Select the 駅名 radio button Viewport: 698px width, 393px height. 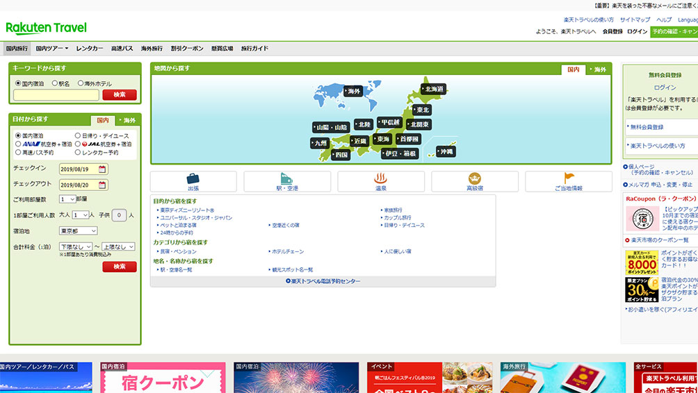coord(55,83)
